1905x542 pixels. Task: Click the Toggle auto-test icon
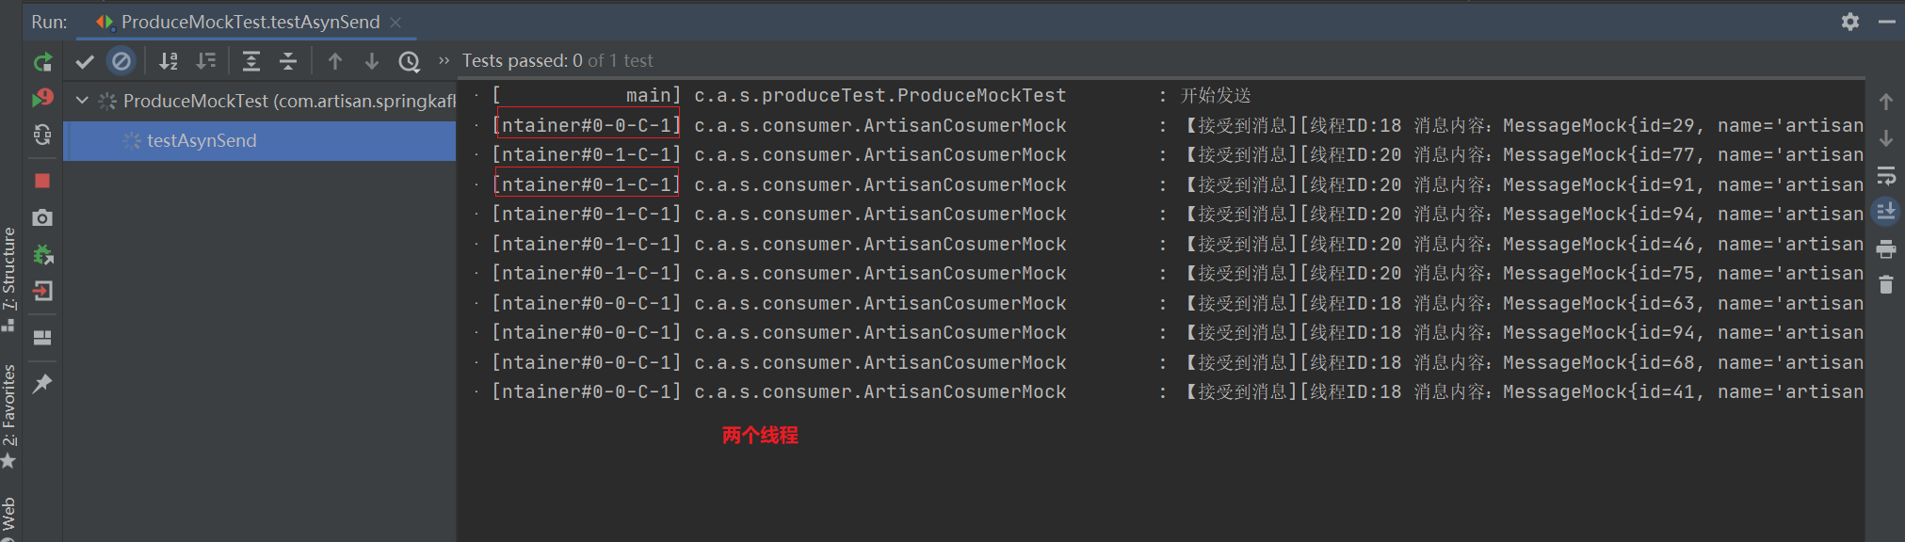coord(42,135)
